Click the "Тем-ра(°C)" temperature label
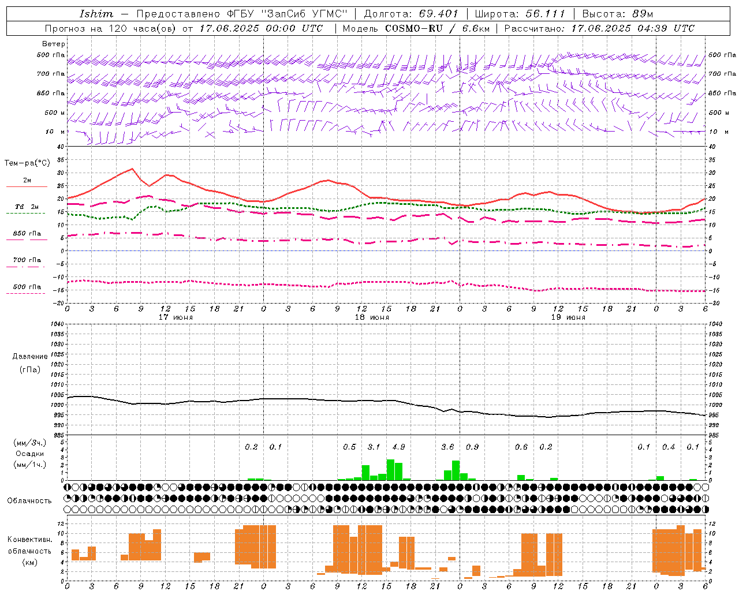 pyautogui.click(x=27, y=163)
